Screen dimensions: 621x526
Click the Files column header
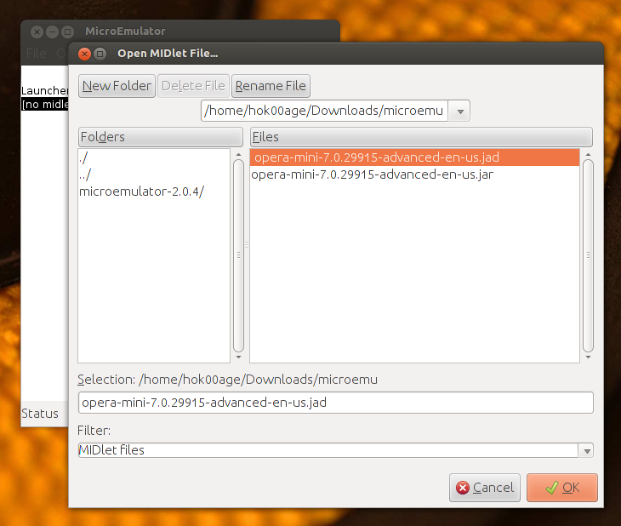[x=421, y=137]
